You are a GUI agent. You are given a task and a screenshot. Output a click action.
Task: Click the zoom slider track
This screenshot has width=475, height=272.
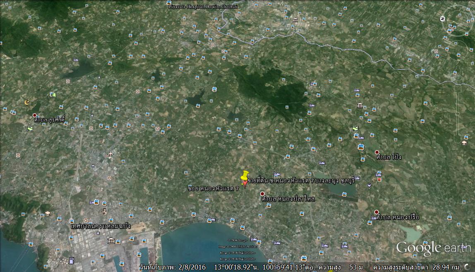(457, 112)
